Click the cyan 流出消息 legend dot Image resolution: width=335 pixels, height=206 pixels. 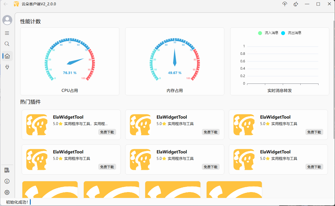(x=283, y=33)
